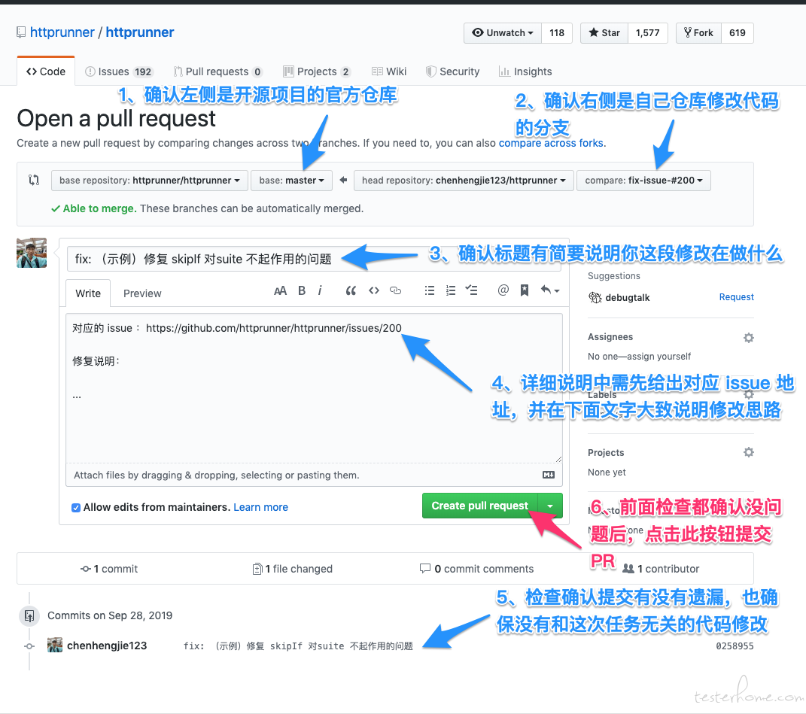
Task: Open head repository dropdown
Action: pos(464,181)
